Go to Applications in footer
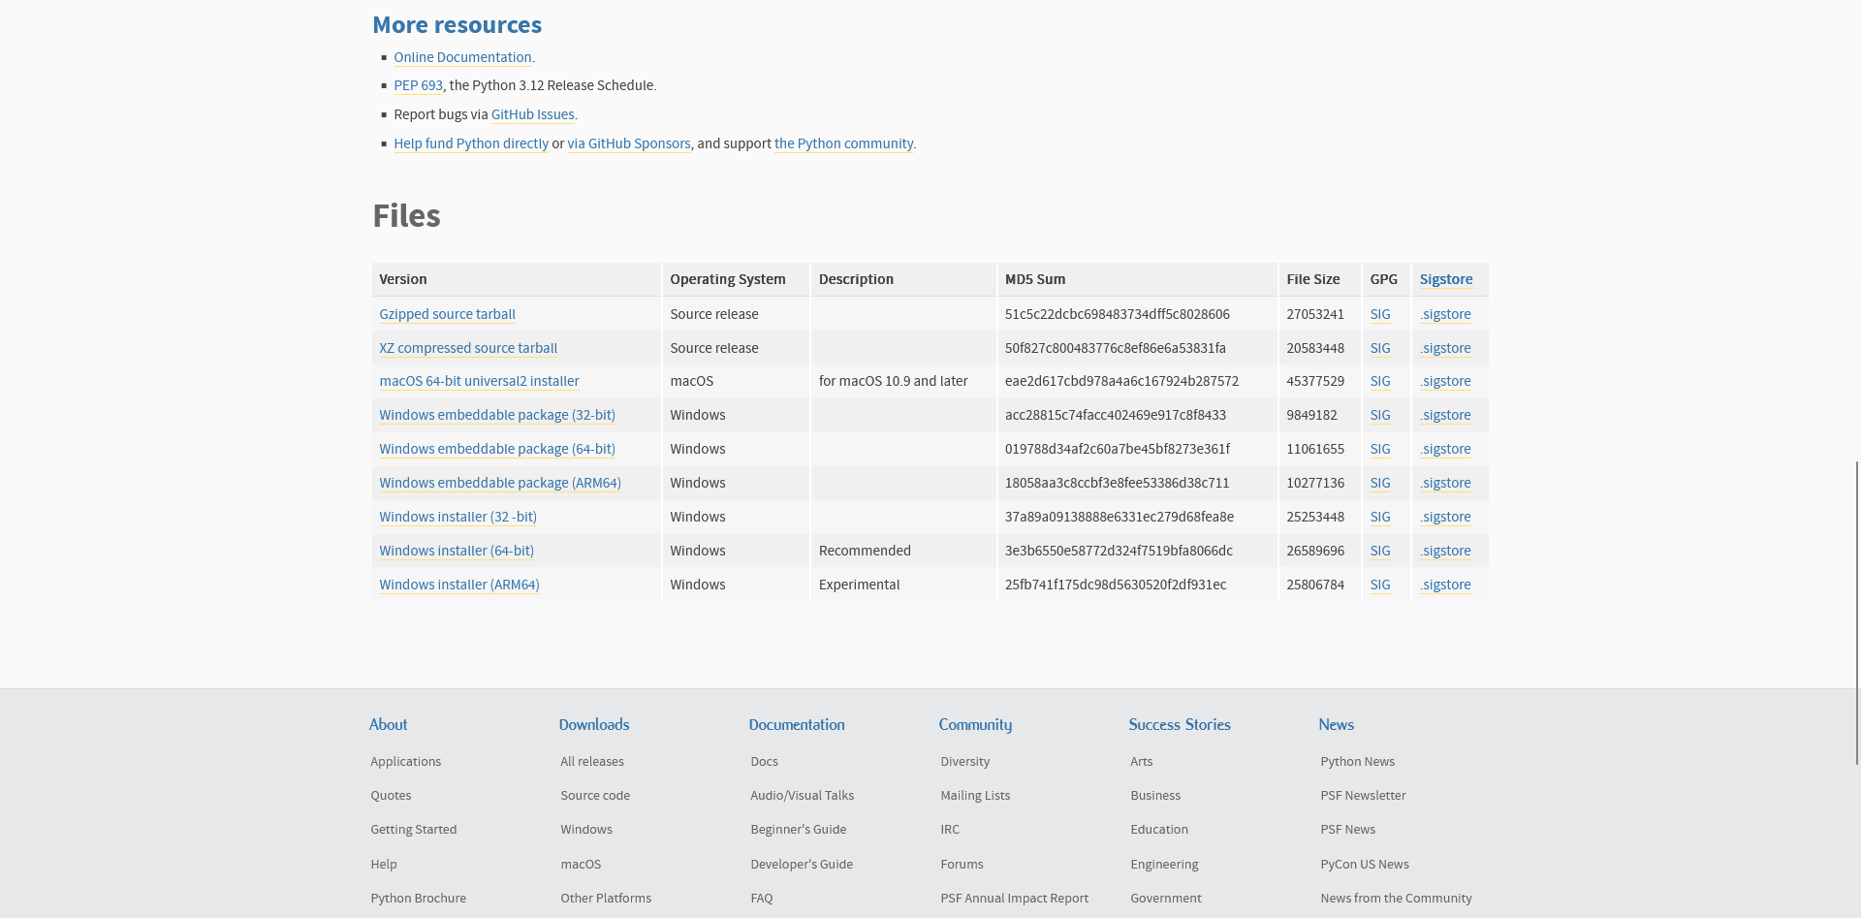 (405, 761)
